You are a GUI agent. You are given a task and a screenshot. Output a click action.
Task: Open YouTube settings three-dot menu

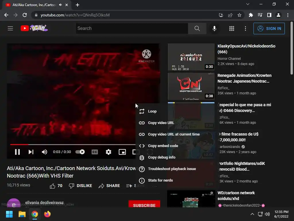(245, 28)
